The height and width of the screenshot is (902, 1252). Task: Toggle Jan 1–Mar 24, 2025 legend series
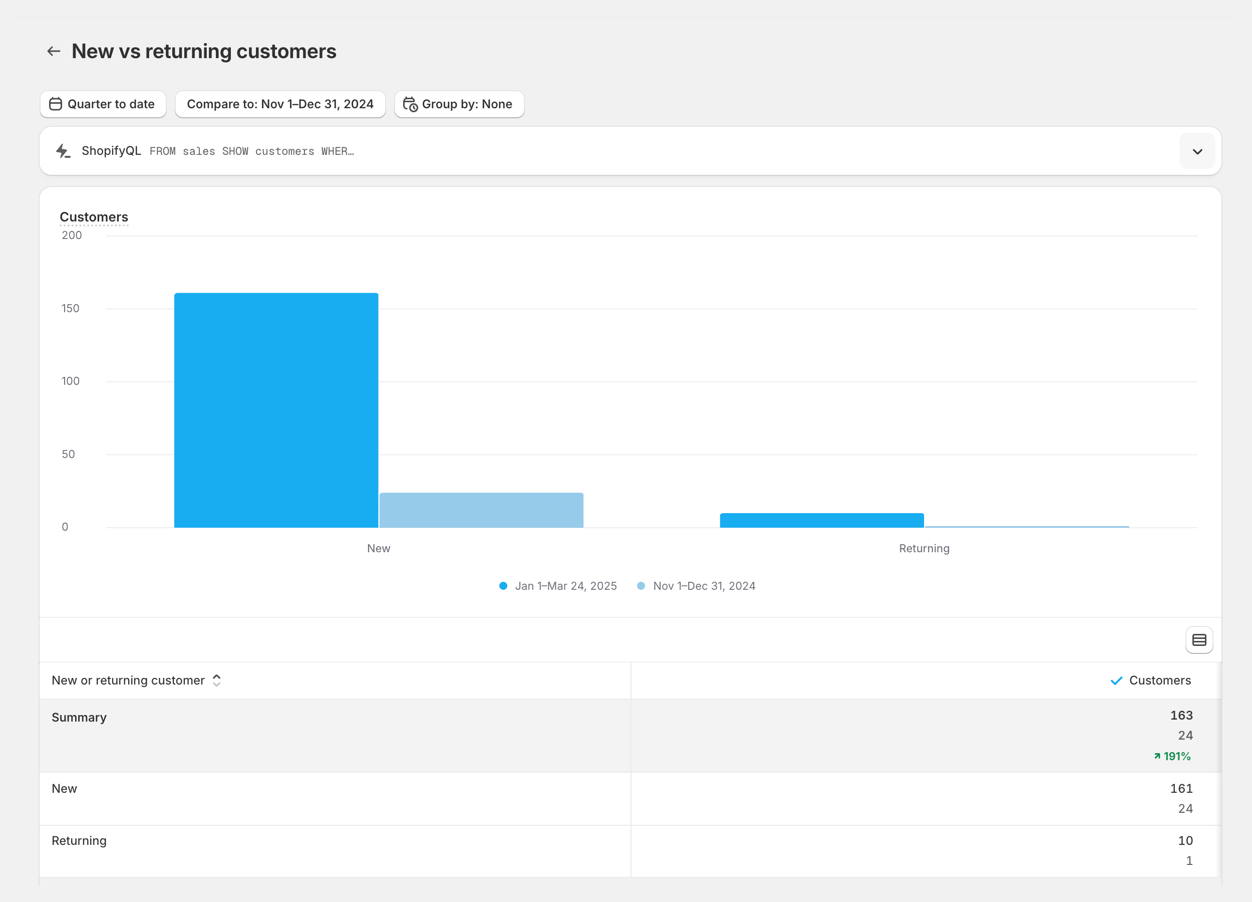point(558,586)
